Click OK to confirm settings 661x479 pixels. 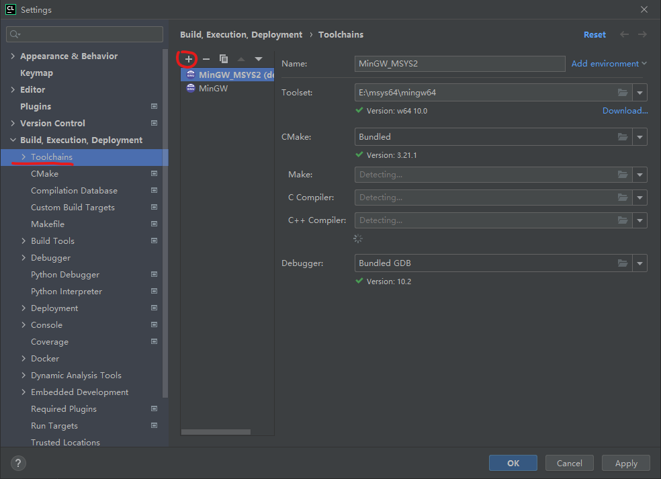513,463
